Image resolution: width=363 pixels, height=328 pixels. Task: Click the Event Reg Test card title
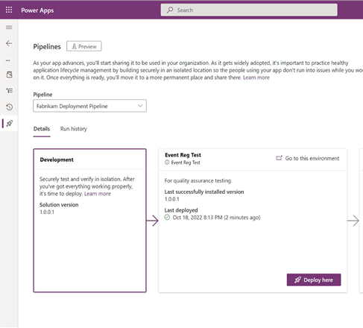(x=183, y=155)
